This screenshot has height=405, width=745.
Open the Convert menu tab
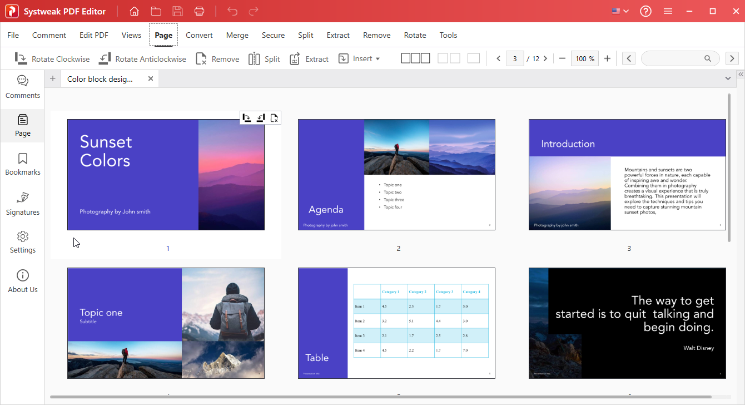199,35
